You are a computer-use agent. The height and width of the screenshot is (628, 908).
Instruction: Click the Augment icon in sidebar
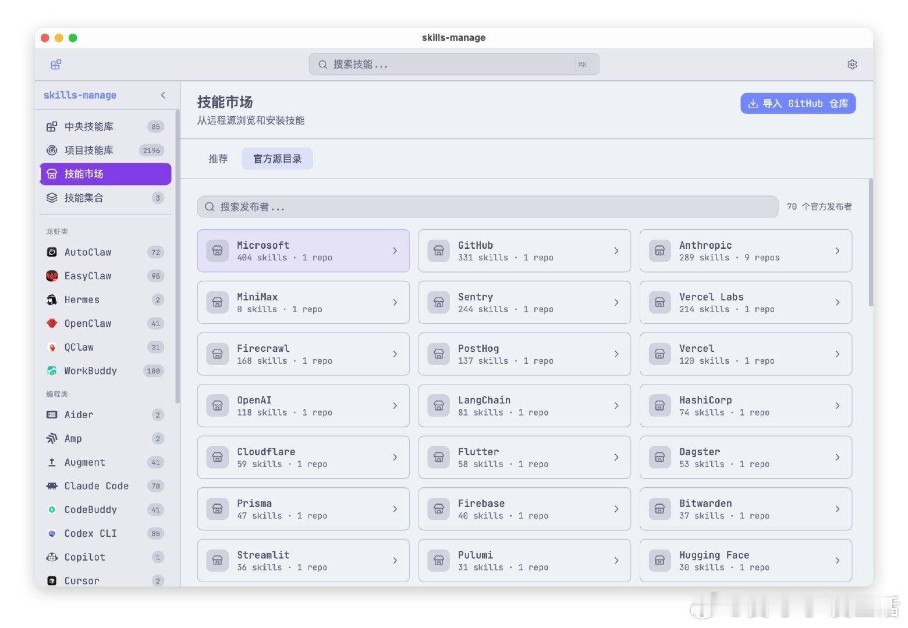[52, 462]
